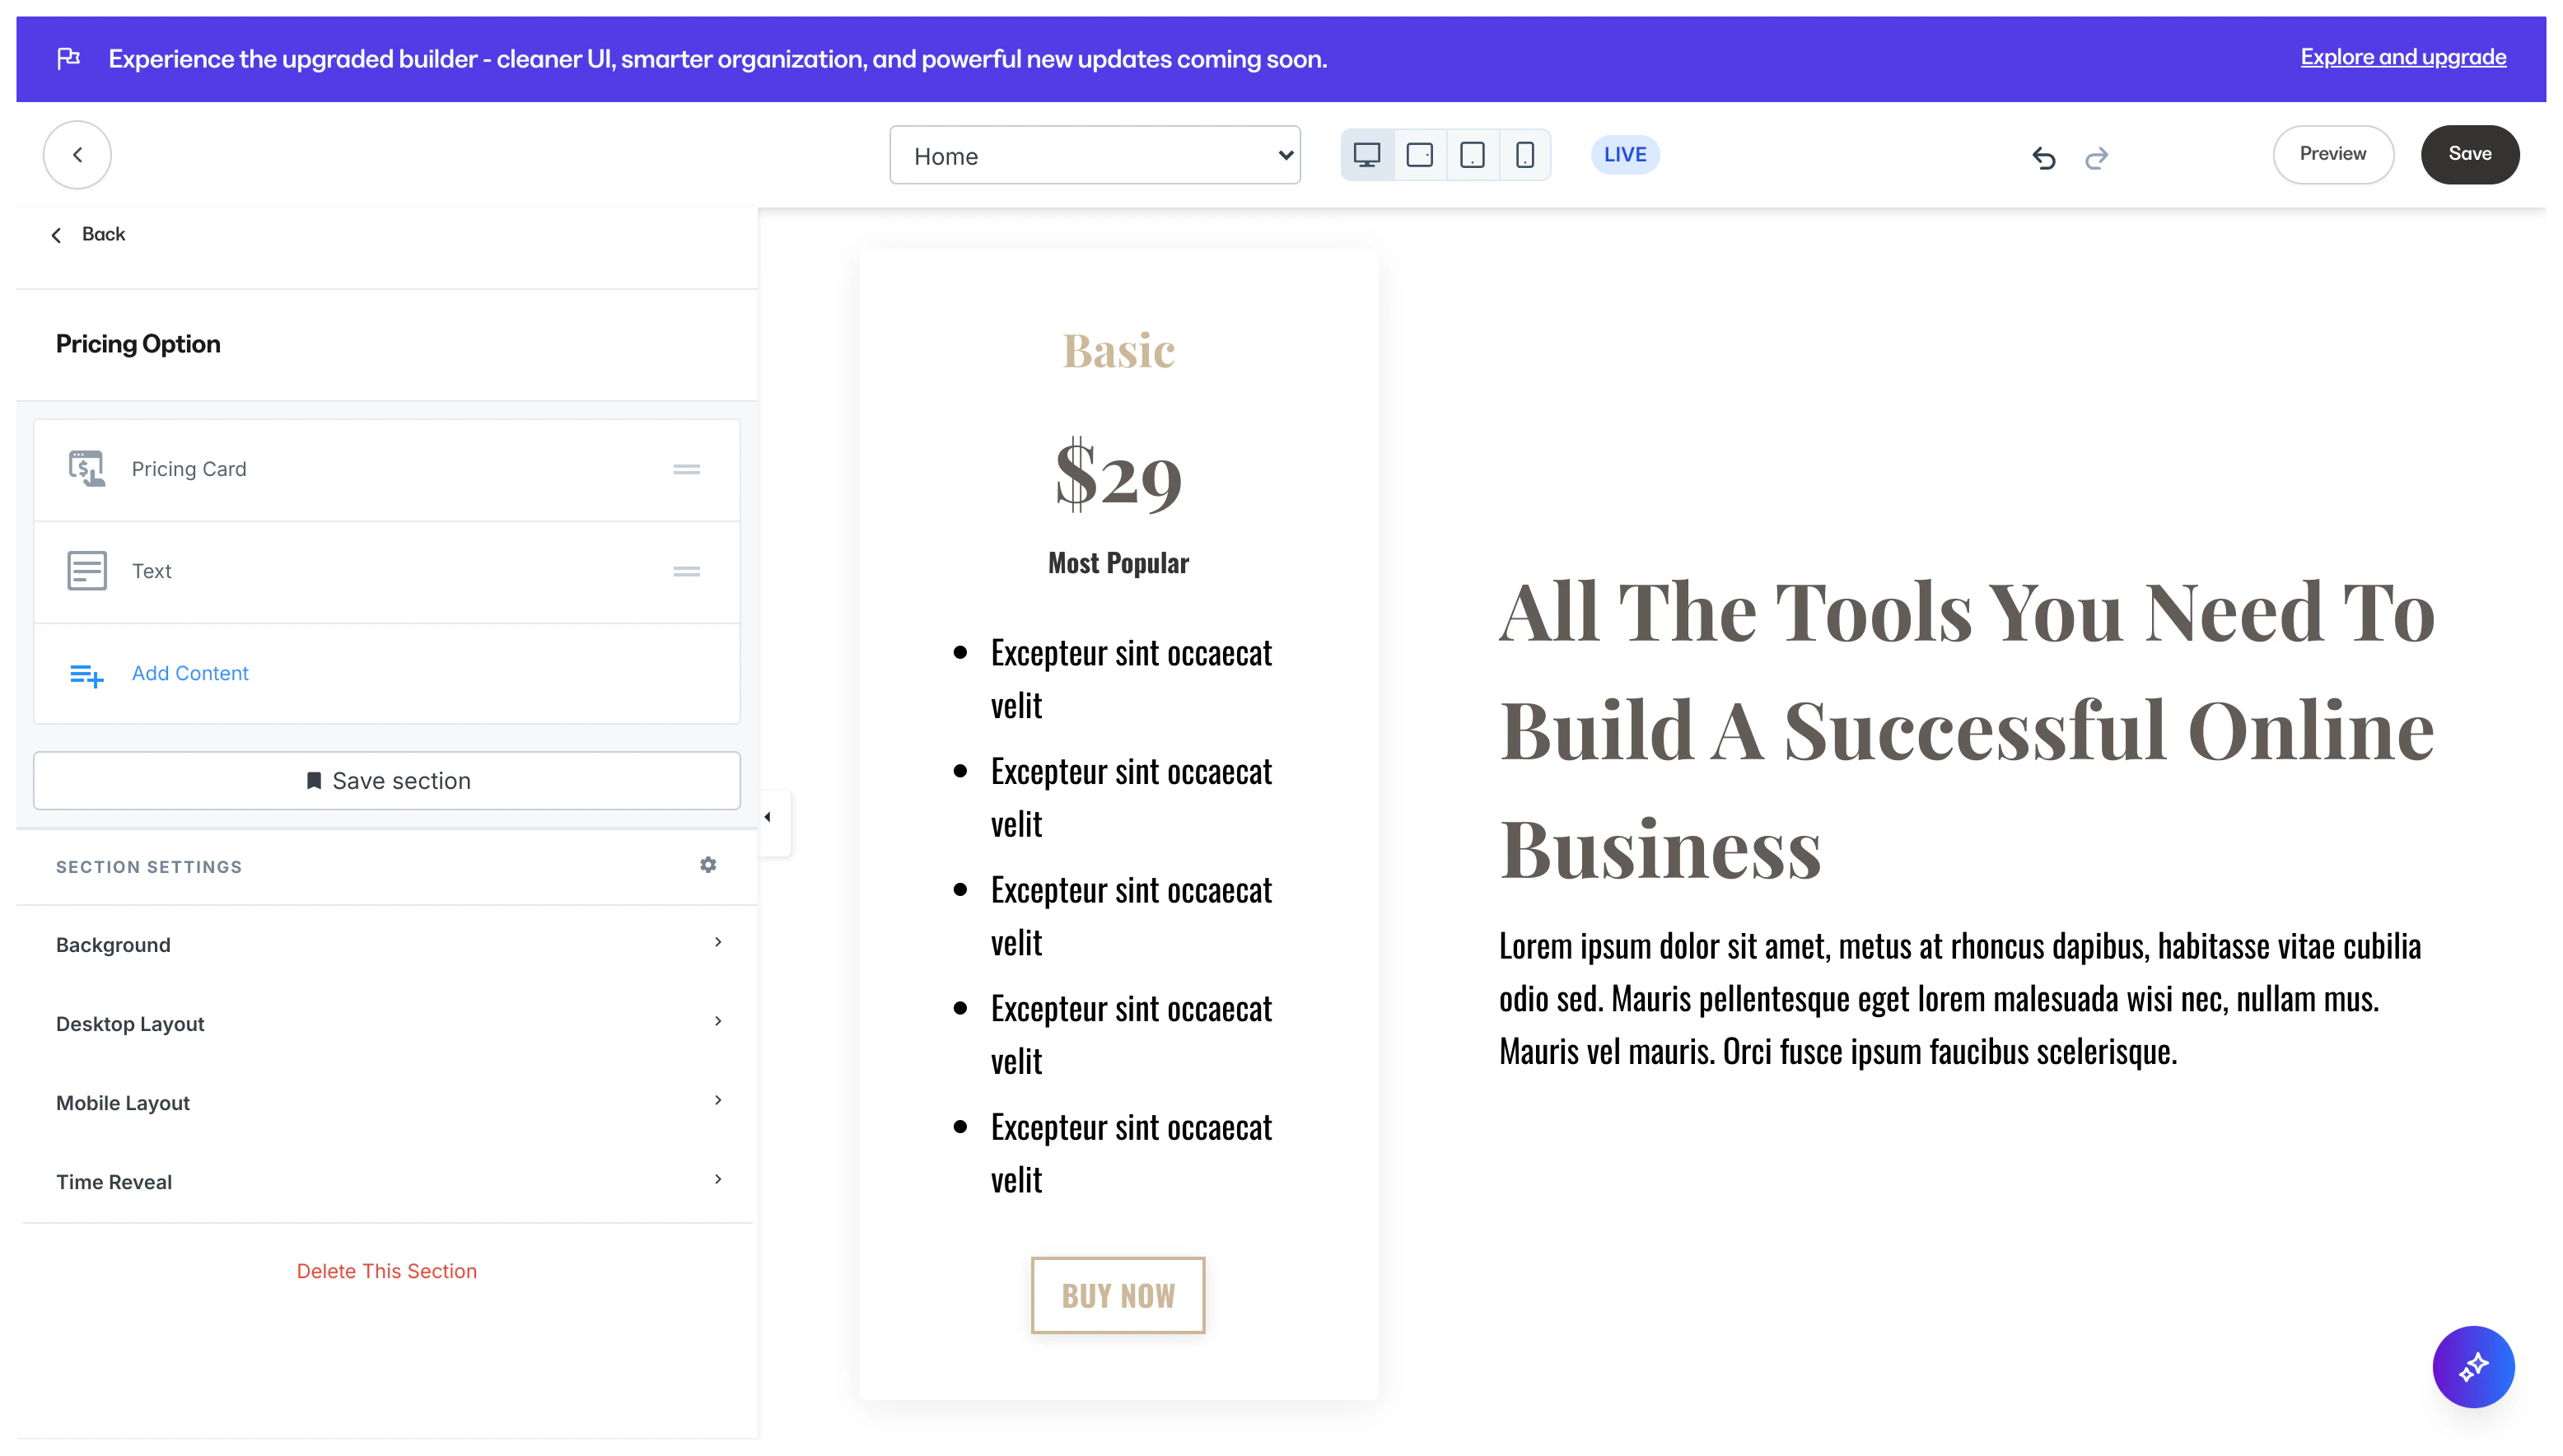Switch to landscape tablet view icon
The image size is (2563, 1456).
click(1419, 155)
